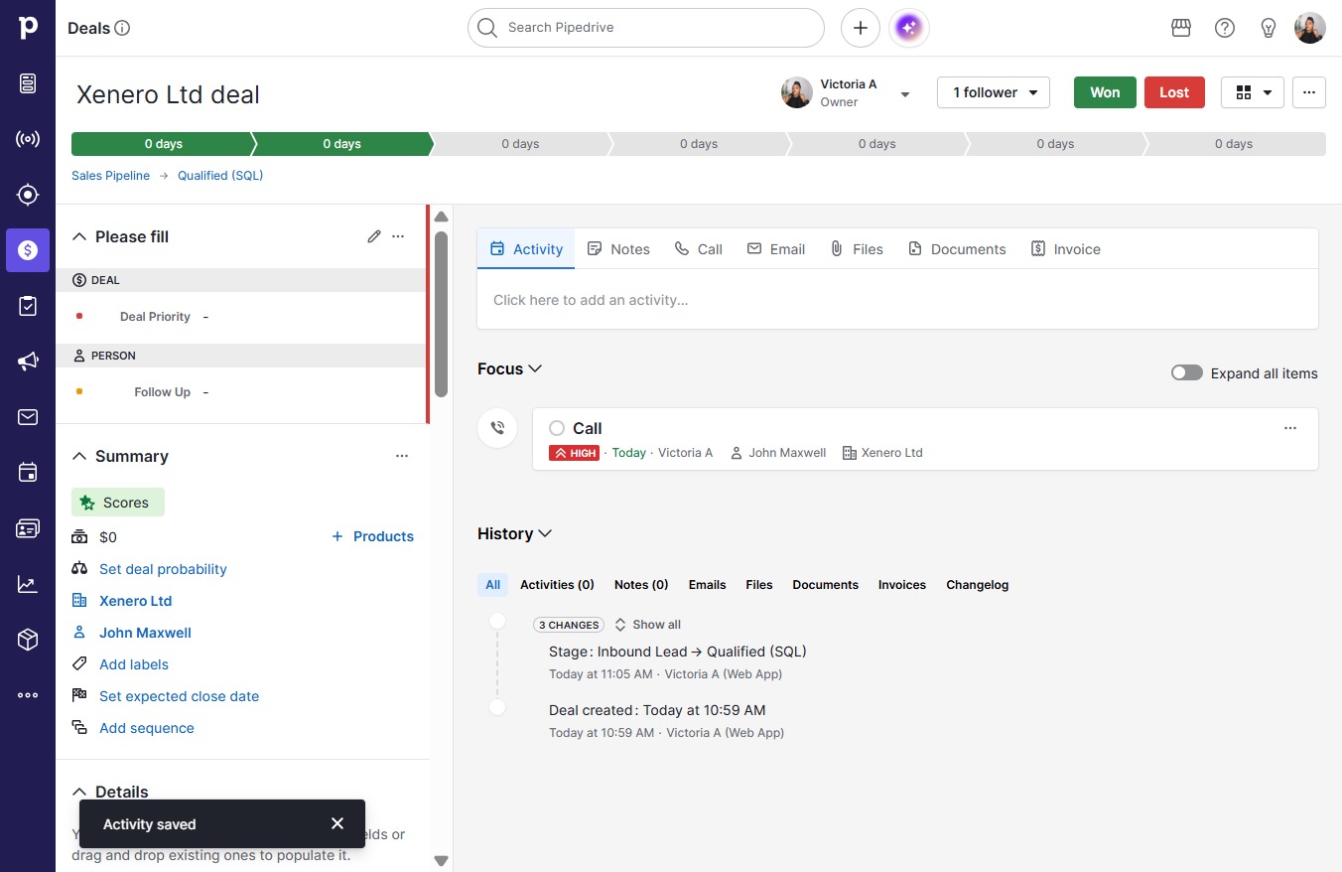
Task: Open Insights chart icon in sidebar
Action: coord(28,584)
